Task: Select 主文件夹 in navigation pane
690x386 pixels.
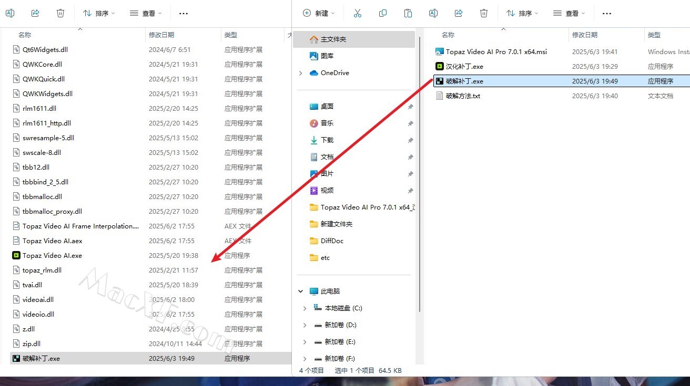Action: [x=354, y=39]
